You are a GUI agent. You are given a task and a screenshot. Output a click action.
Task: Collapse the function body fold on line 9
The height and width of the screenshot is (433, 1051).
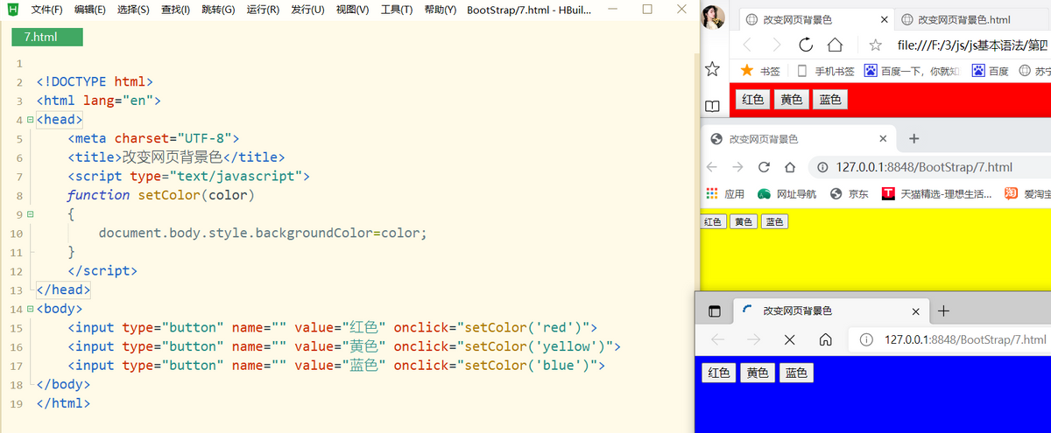click(x=30, y=213)
